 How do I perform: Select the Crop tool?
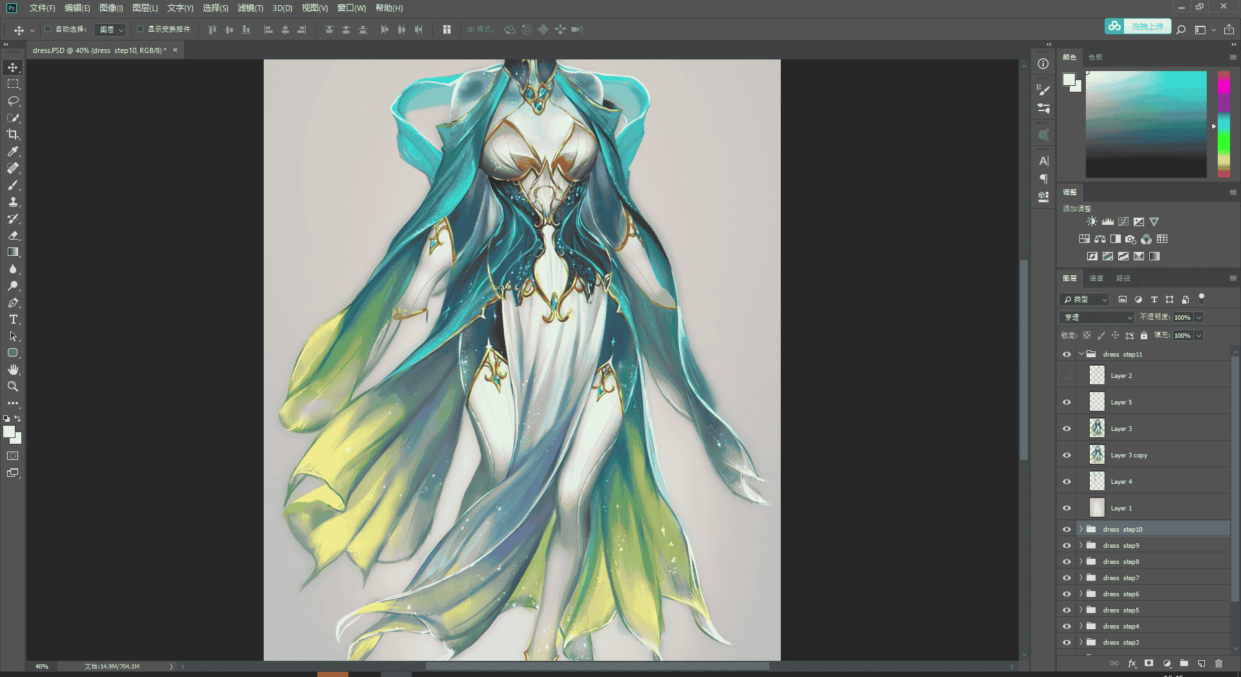click(13, 134)
